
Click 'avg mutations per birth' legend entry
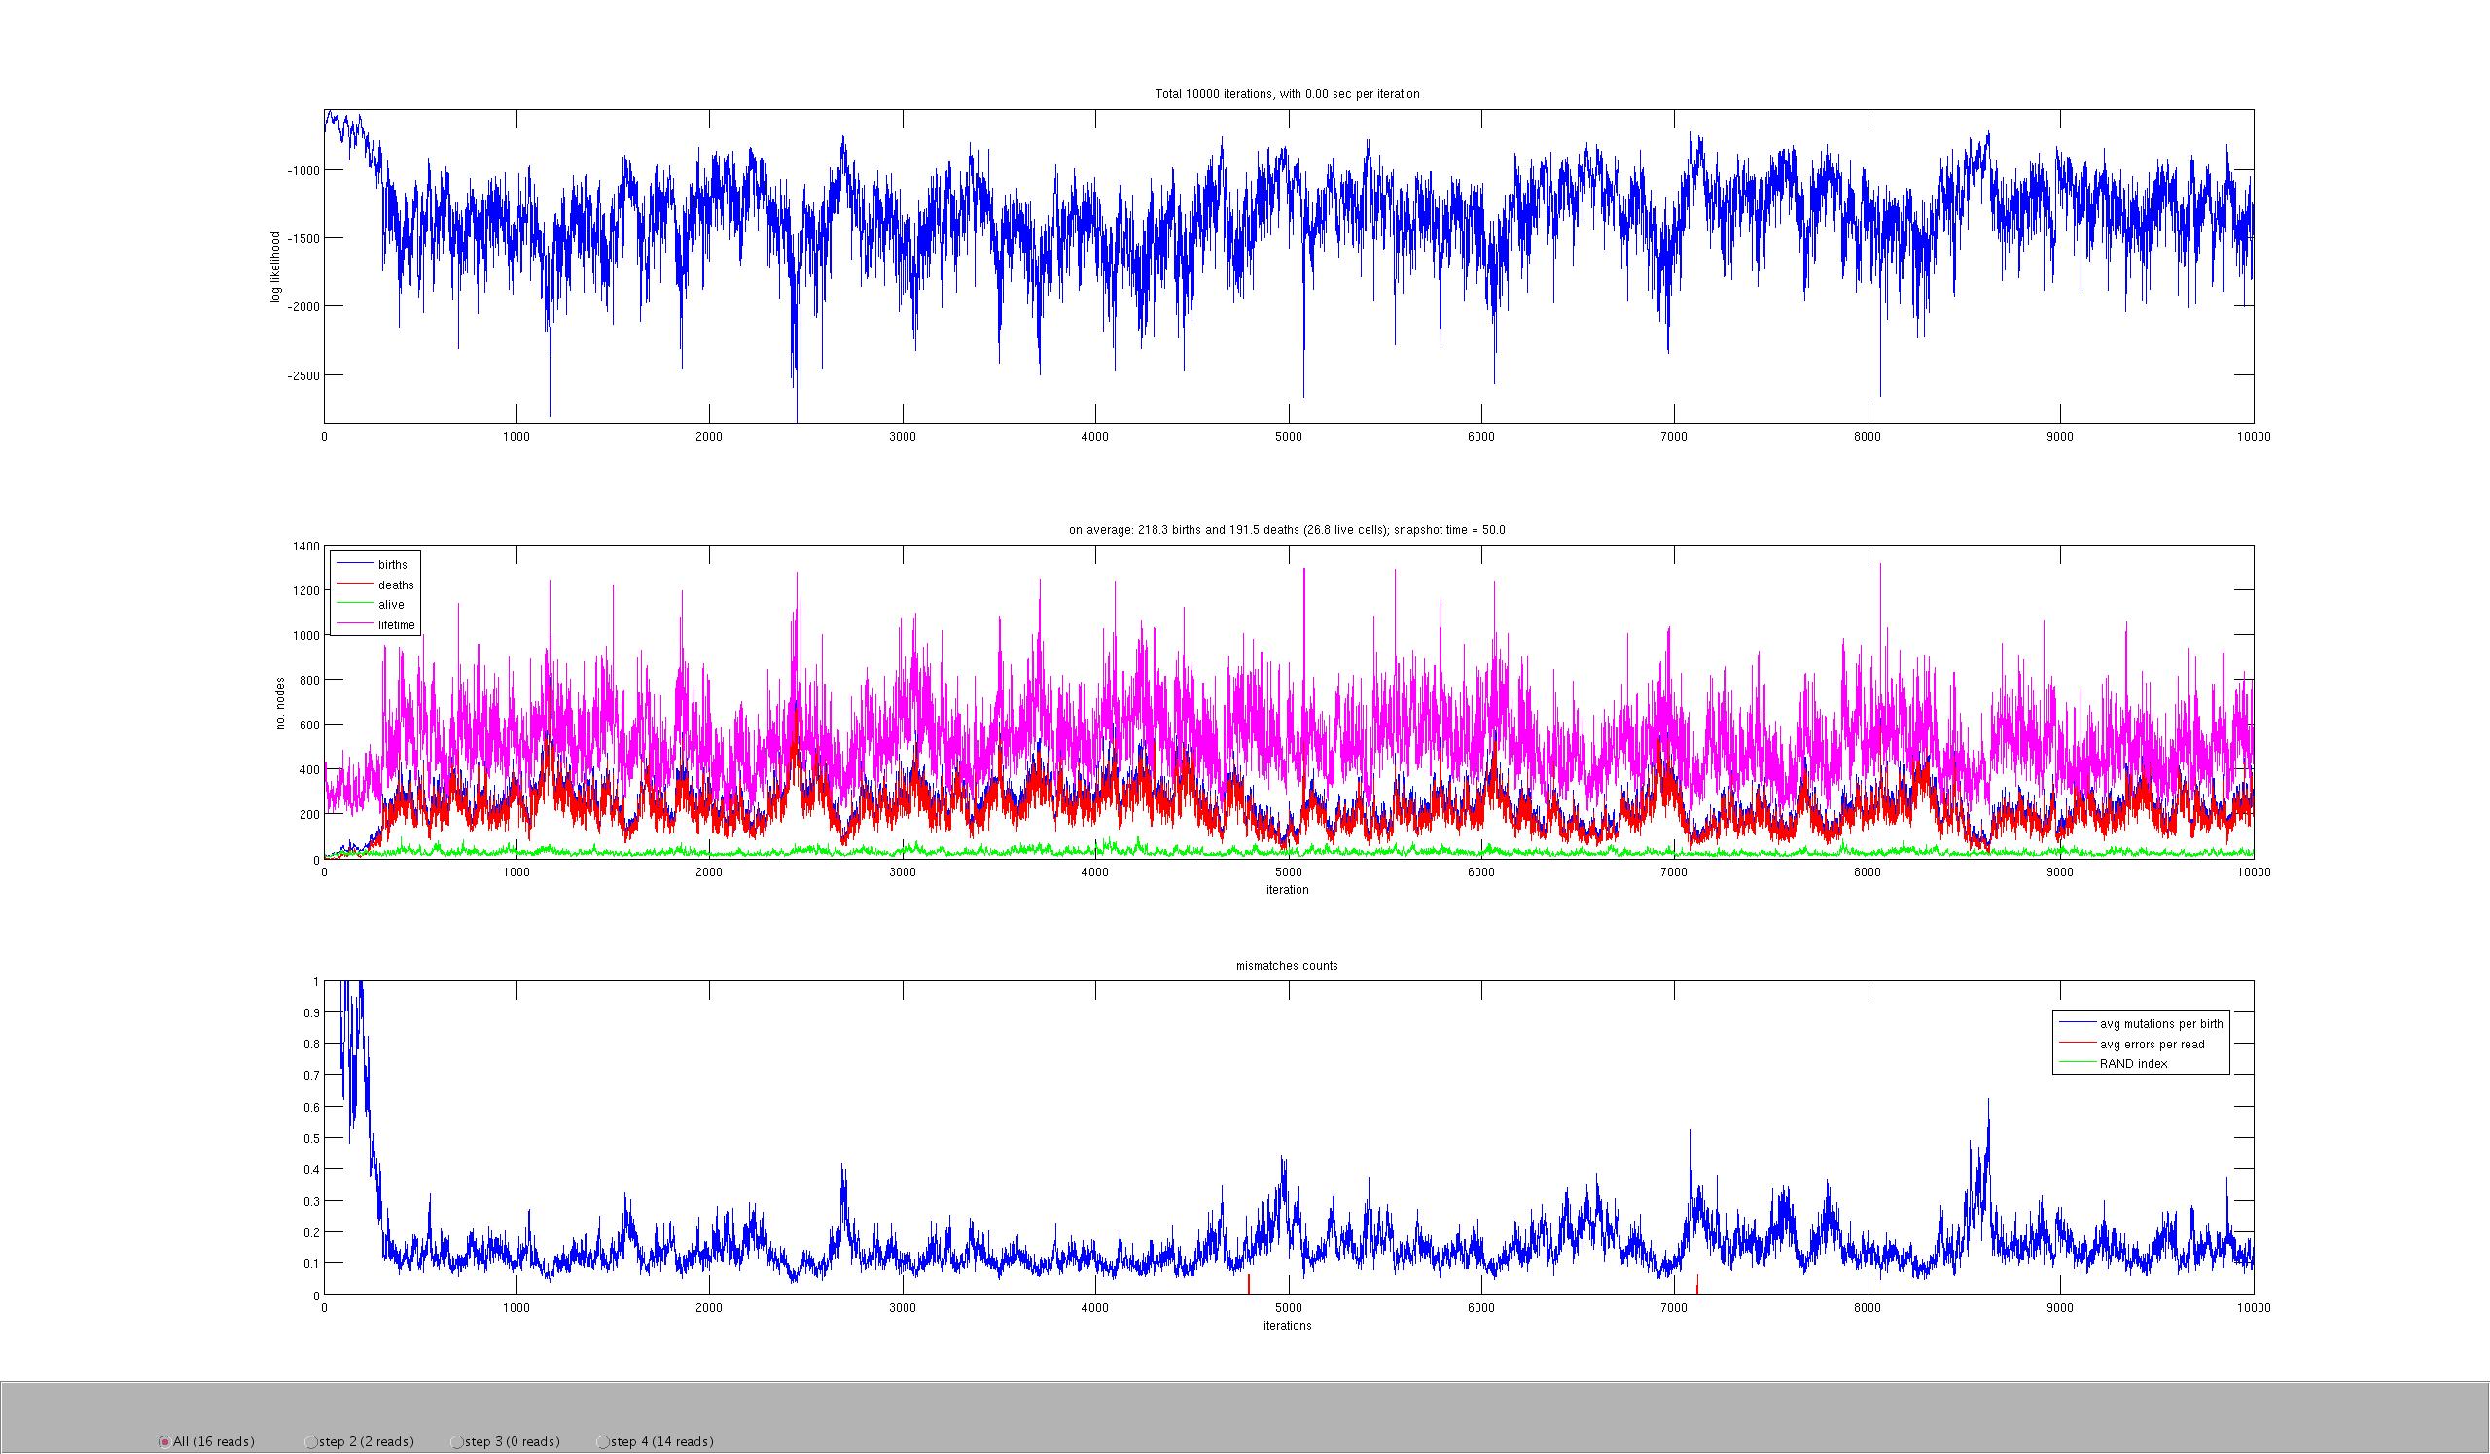(x=2161, y=1024)
